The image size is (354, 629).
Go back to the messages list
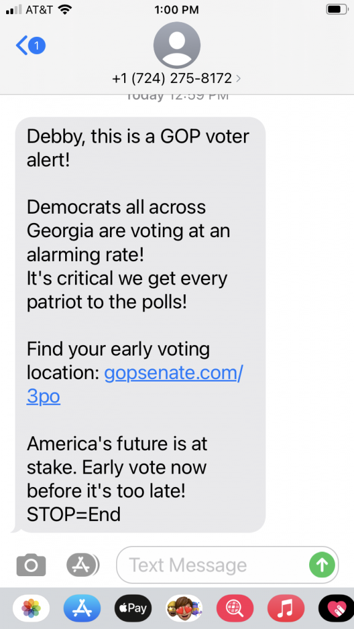pos(22,45)
